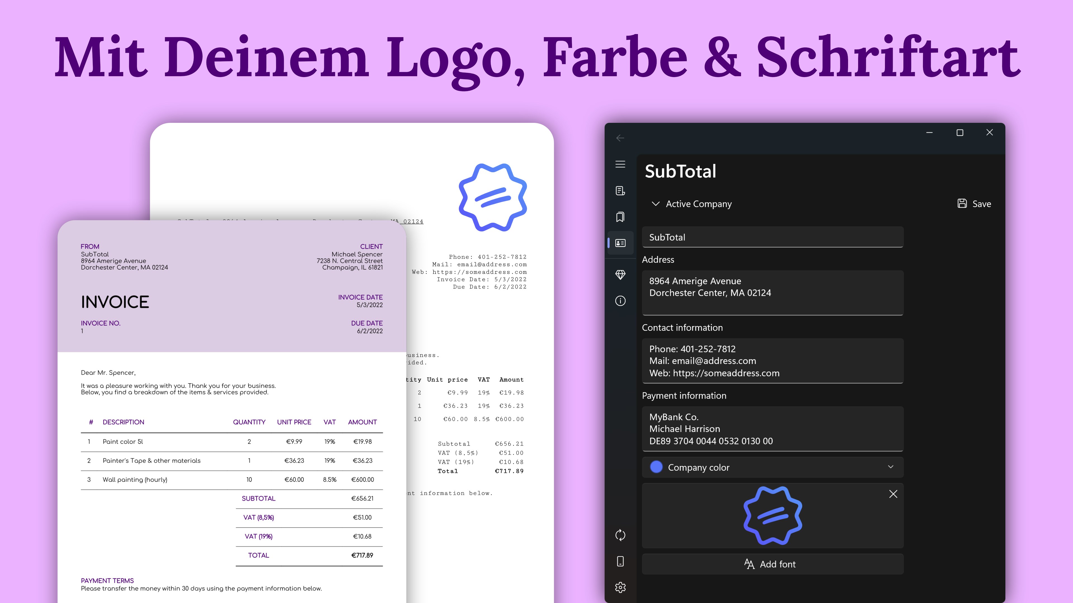The image size is (1073, 603).
Task: Click the logo on the white invoice
Action: point(493,197)
